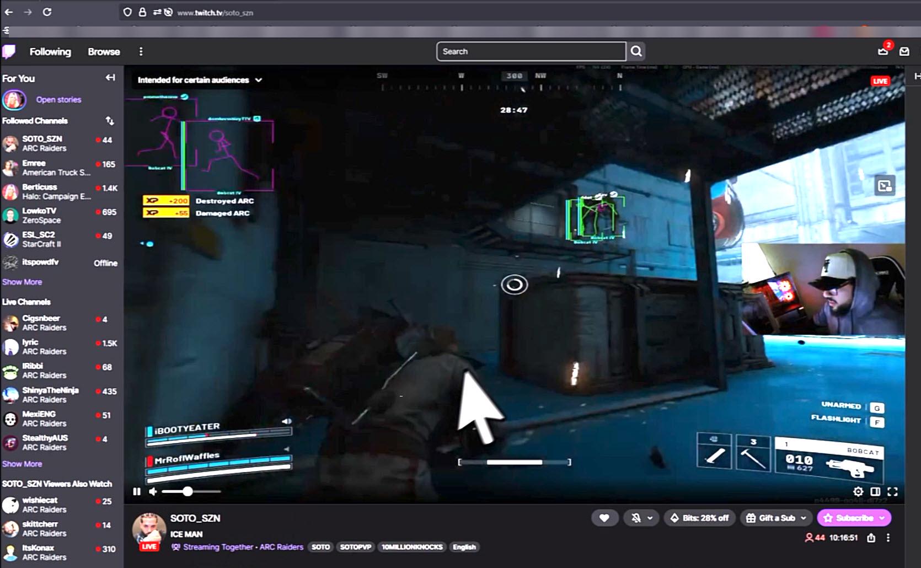The image size is (921, 568).
Task: Click the clip/popout icon on video right side
Action: [x=885, y=186]
